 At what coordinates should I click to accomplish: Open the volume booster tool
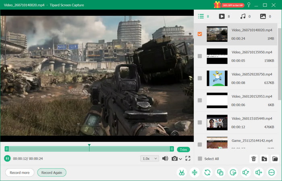259,173
